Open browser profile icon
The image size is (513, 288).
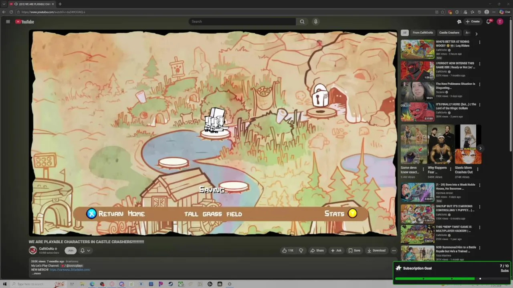coord(487,12)
